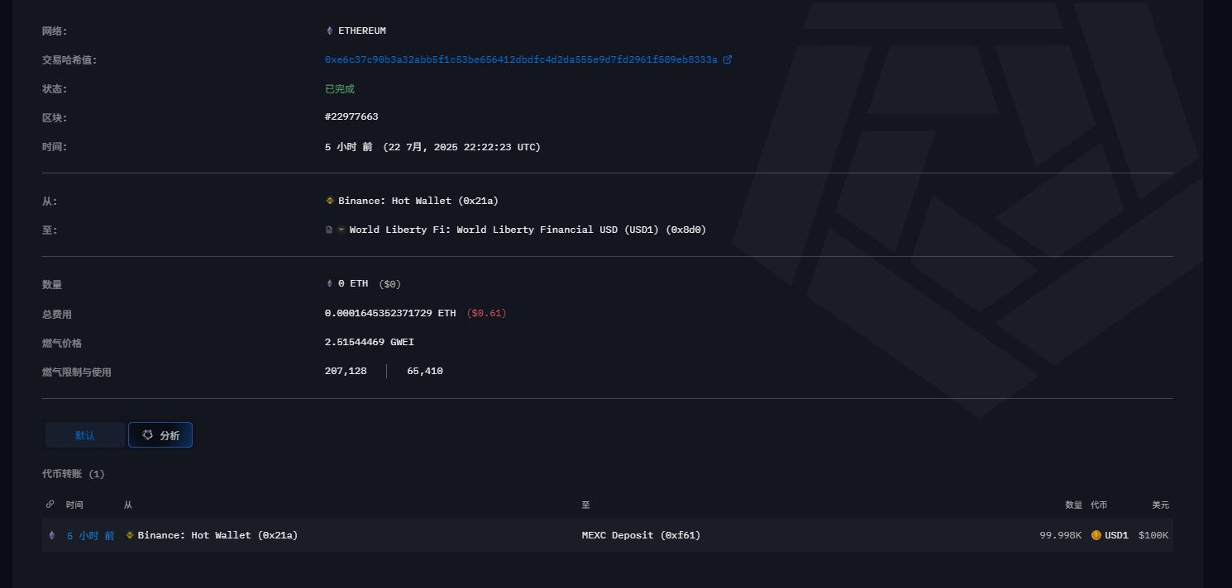
Task: Open the transaction hash external link icon
Action: click(728, 59)
